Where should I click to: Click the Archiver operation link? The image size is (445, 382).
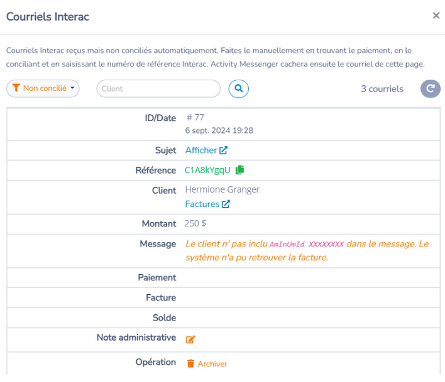[212, 364]
